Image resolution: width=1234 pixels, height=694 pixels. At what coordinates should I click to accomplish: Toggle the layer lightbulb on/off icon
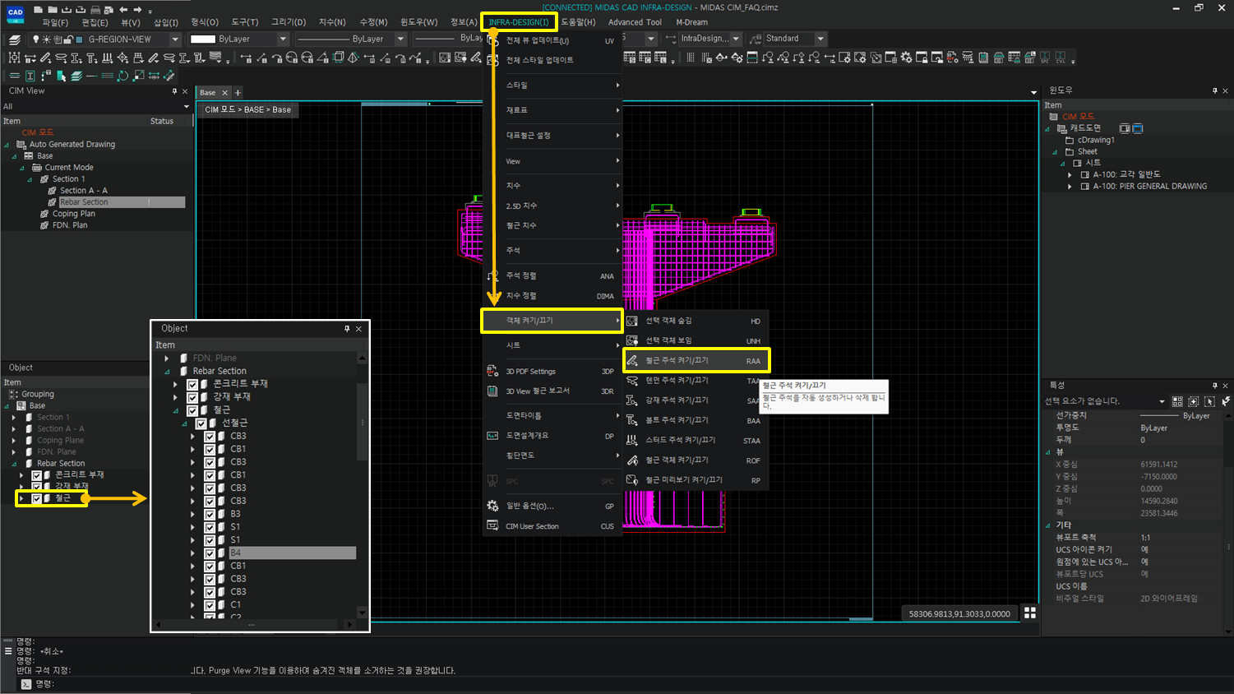[x=36, y=39]
